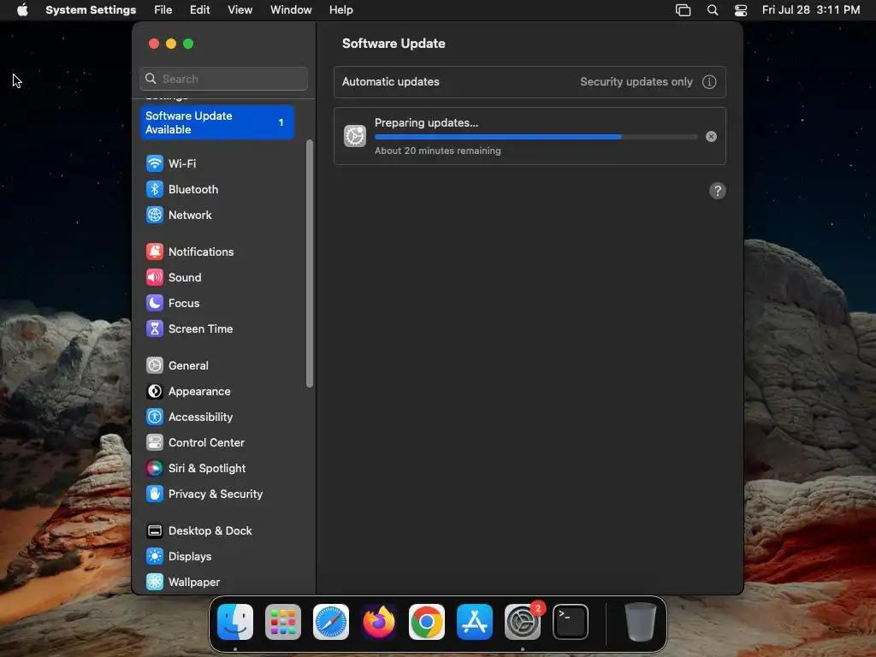Click the About 20 minutes remaining text
876x657 pixels.
tap(437, 151)
